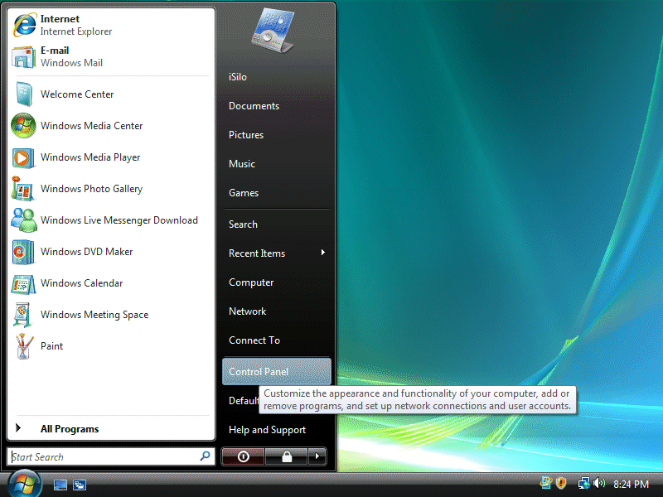663x497 pixels.
Task: Open Windows DVD Maker icon
Action: 23,252
